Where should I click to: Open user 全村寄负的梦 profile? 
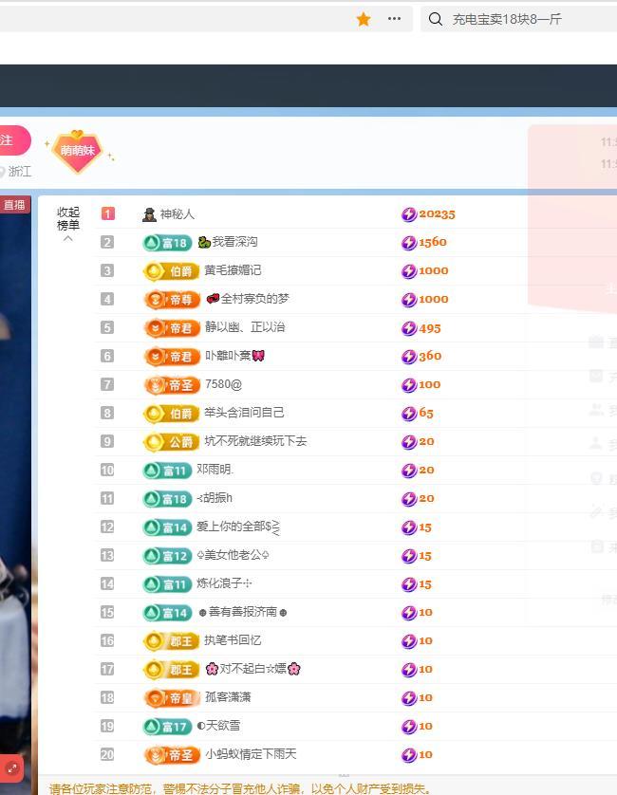click(x=254, y=299)
